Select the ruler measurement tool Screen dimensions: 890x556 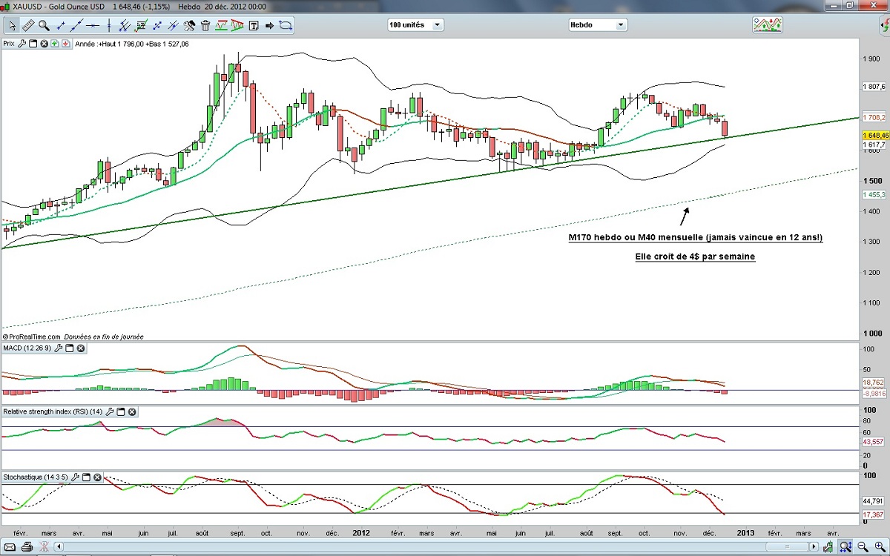click(x=28, y=25)
